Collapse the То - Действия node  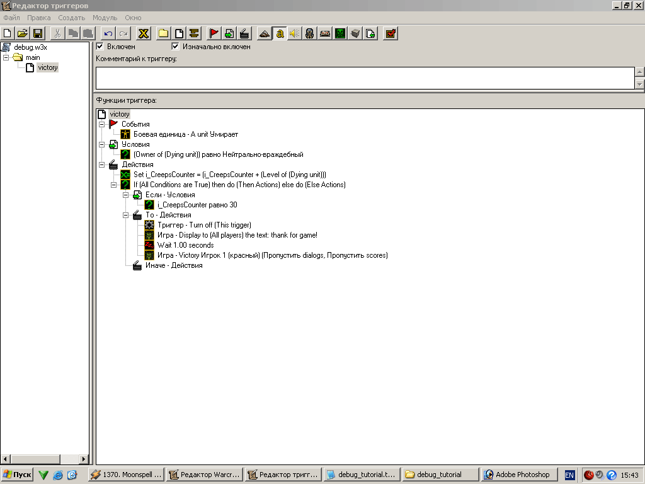[x=125, y=215]
